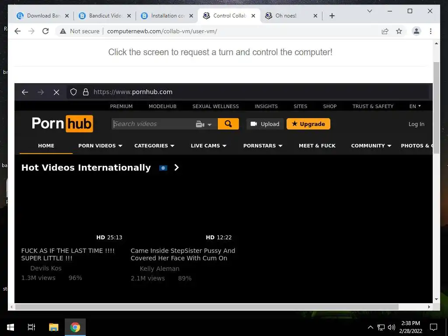Close the Oh noes! tab
The width and height of the screenshot is (448, 336).
315,16
